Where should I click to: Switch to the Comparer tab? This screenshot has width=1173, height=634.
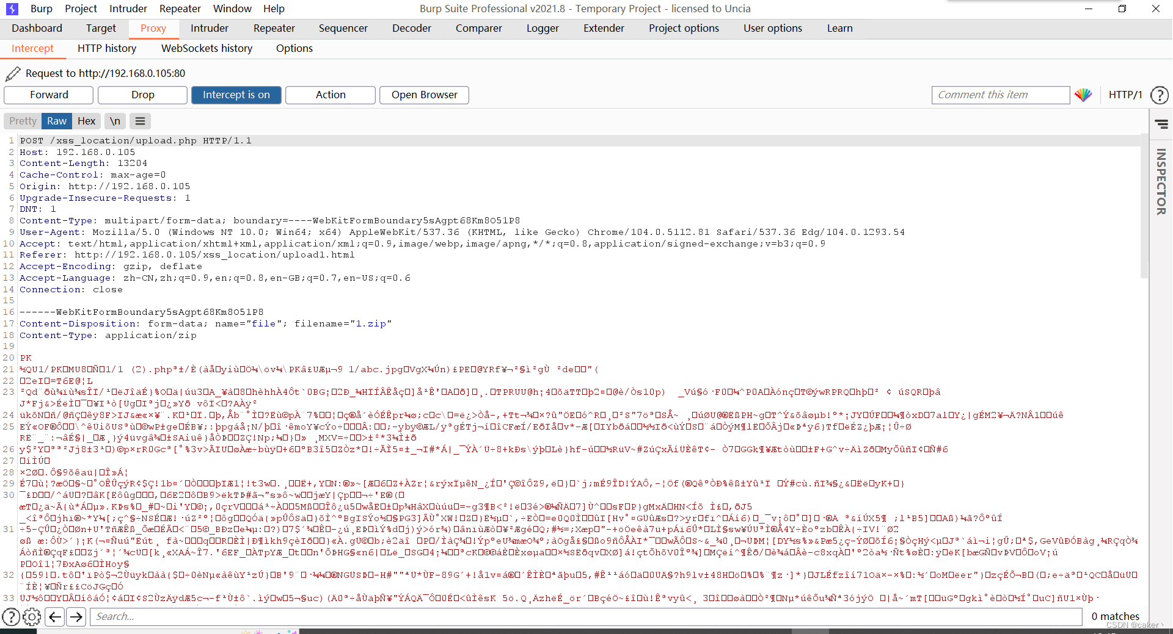pos(479,28)
